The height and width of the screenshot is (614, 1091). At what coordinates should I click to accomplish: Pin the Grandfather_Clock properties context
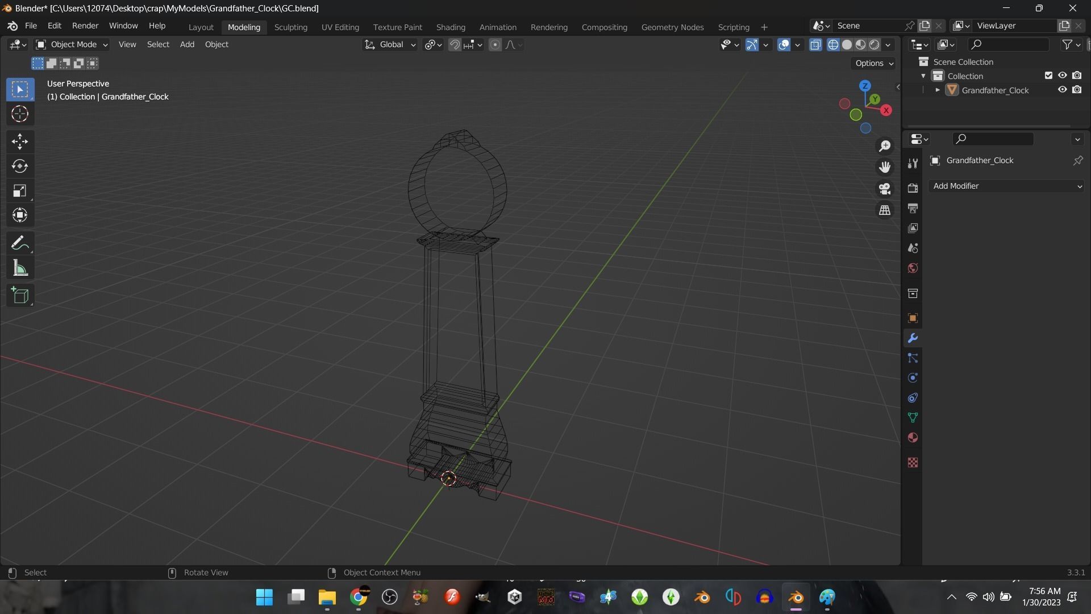1077,160
